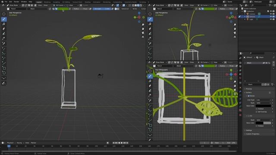Image resolution: width=276 pixels, height=155 pixels.
Task: Hide Light object in outliner
Action: [x=271, y=19]
